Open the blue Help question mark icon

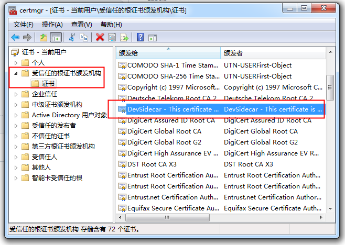pos(140,37)
